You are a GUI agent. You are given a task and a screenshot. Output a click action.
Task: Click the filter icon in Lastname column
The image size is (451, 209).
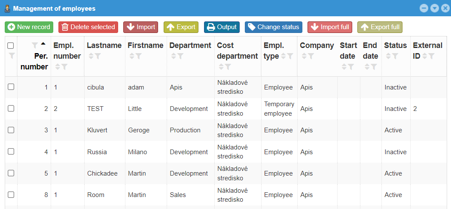(98, 56)
